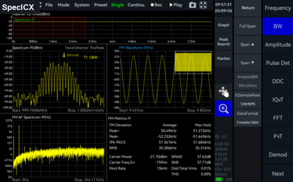Screen dimensions: 293x182
Task: Open the IQvT menu
Action: pos(278,99)
